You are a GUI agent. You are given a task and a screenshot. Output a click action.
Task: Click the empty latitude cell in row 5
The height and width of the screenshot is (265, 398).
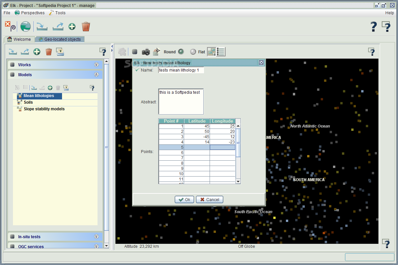coord(197,147)
